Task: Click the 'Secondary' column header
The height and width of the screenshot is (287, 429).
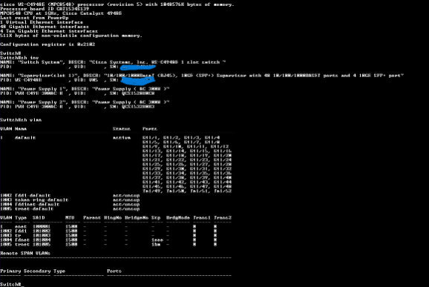Action: click(37, 271)
